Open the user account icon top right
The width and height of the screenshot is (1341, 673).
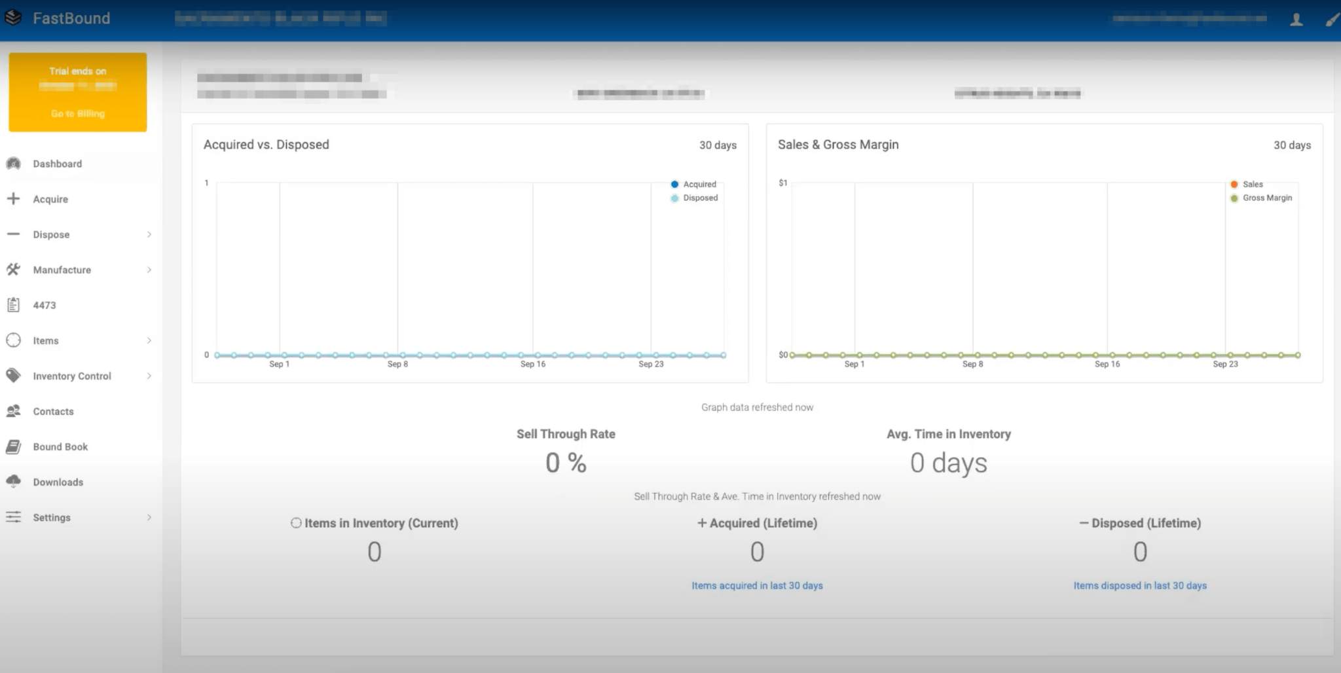[x=1297, y=19]
